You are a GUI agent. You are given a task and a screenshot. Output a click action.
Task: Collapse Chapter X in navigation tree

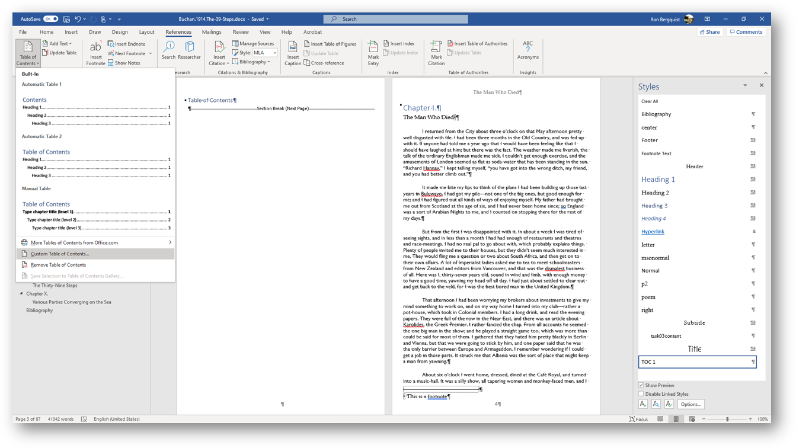point(21,293)
